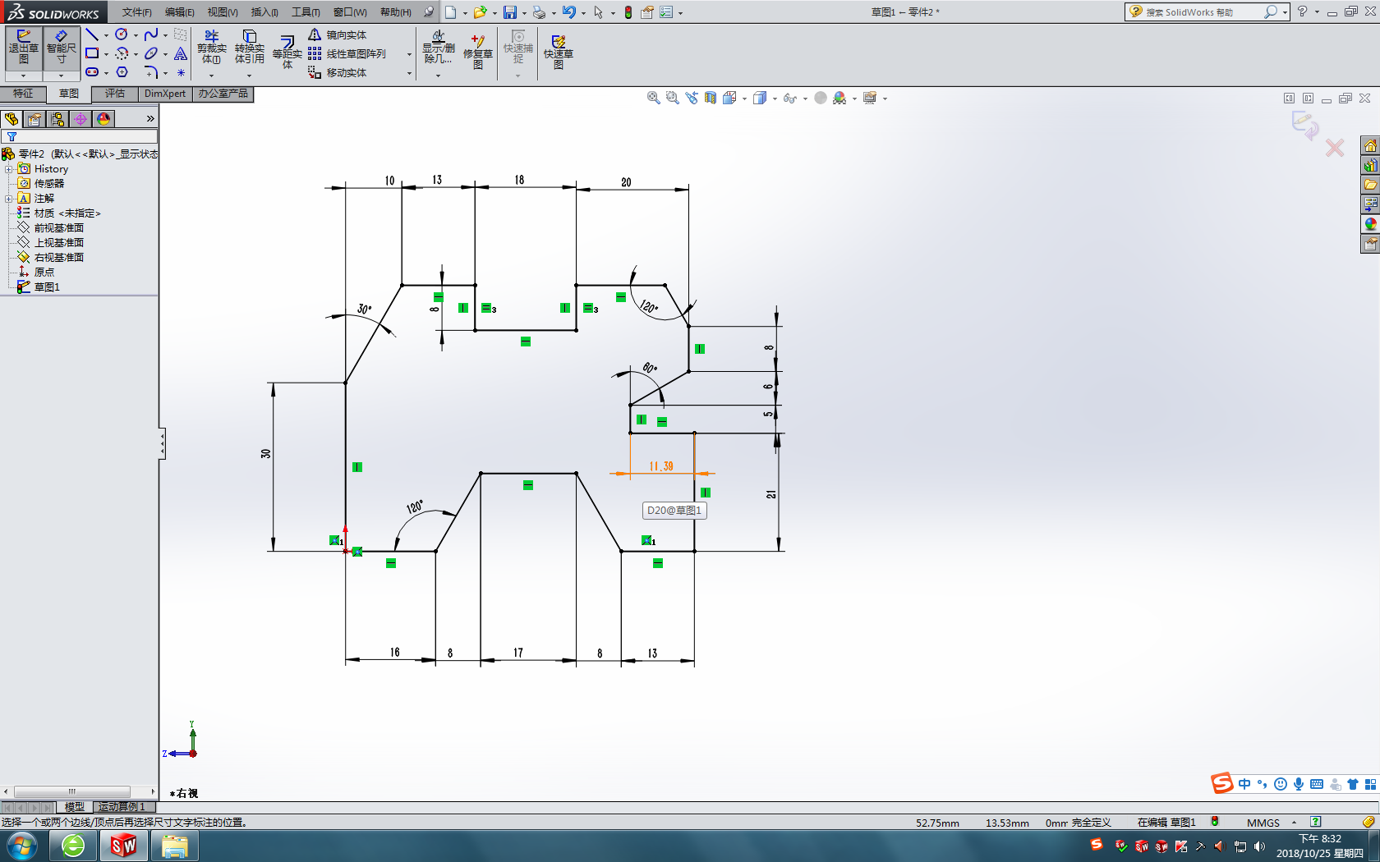Select the Sketch Text tool
Viewport: 1380px width, 862px height.
(181, 53)
